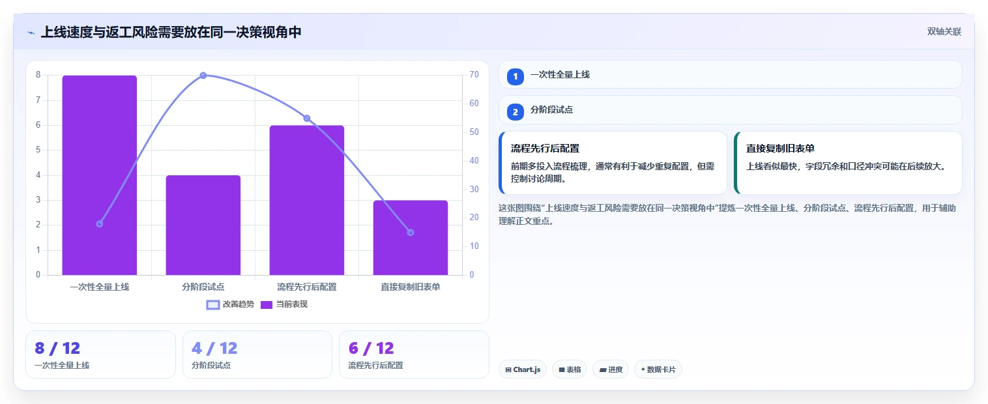Click description text 上线看似最快

(x=845, y=166)
